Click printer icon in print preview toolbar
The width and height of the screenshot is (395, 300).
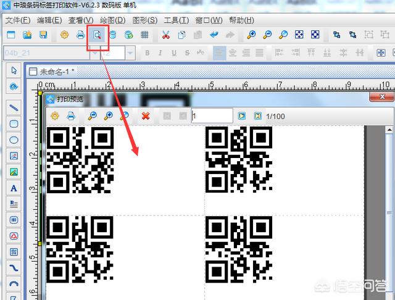coord(71,115)
